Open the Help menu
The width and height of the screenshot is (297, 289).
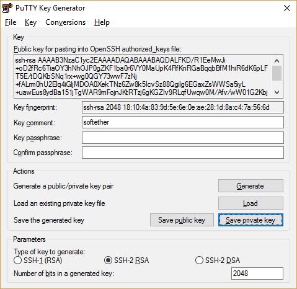(102, 22)
